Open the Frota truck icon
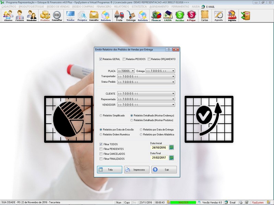274x205 pixels. (119, 16)
